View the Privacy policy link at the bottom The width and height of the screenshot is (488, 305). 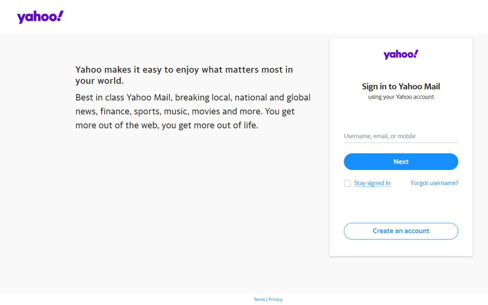[x=275, y=299]
